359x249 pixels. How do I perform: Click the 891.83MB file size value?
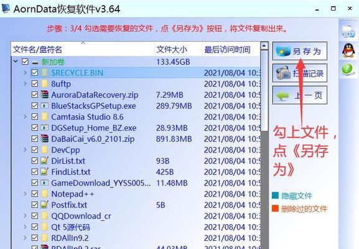pyautogui.click(x=174, y=139)
